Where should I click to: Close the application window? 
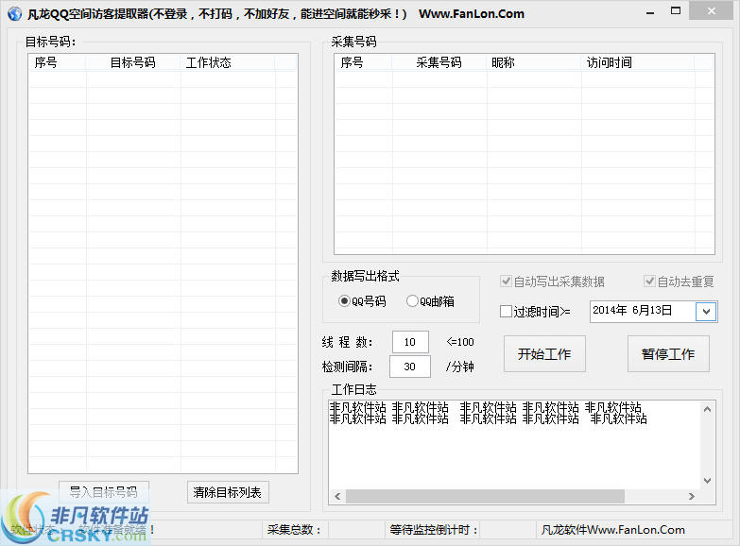712,11
